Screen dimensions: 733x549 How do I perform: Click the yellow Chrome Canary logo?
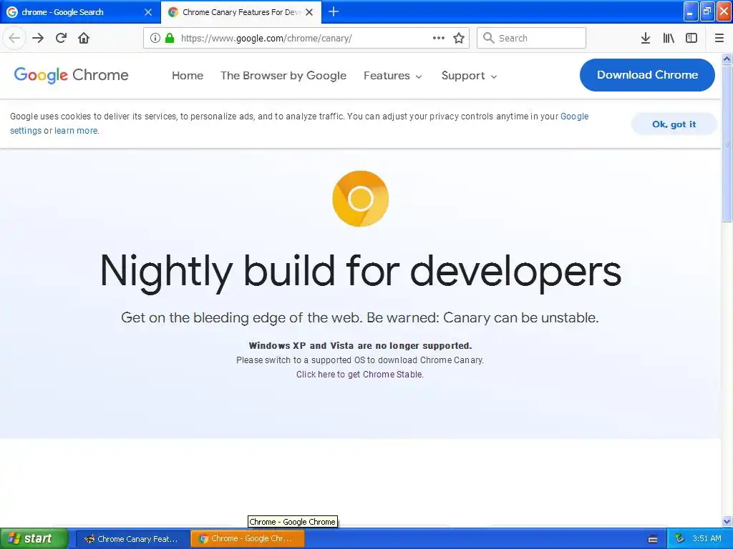pos(361,199)
